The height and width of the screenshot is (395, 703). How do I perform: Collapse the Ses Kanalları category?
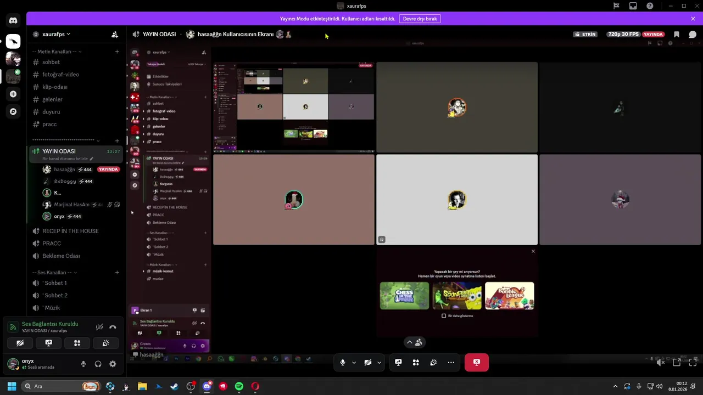[x=54, y=273]
